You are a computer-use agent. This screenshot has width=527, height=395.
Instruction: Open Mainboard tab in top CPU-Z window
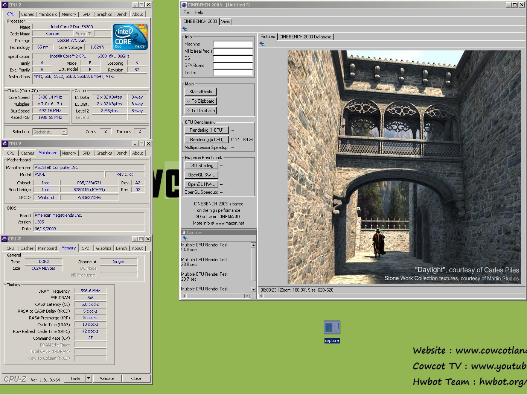click(48, 14)
